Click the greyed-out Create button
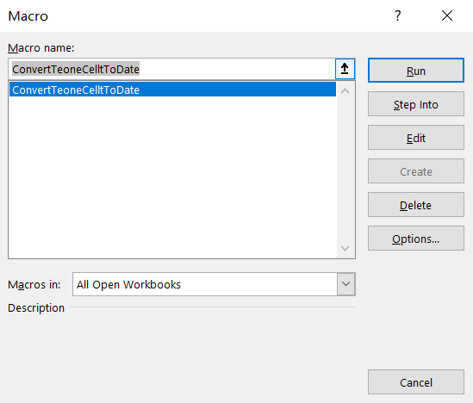 416,170
